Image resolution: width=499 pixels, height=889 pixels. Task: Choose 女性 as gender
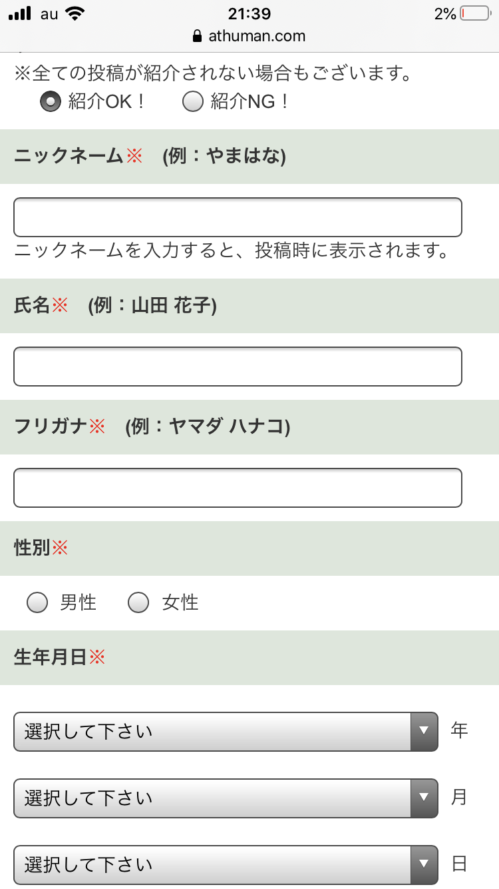(x=138, y=603)
